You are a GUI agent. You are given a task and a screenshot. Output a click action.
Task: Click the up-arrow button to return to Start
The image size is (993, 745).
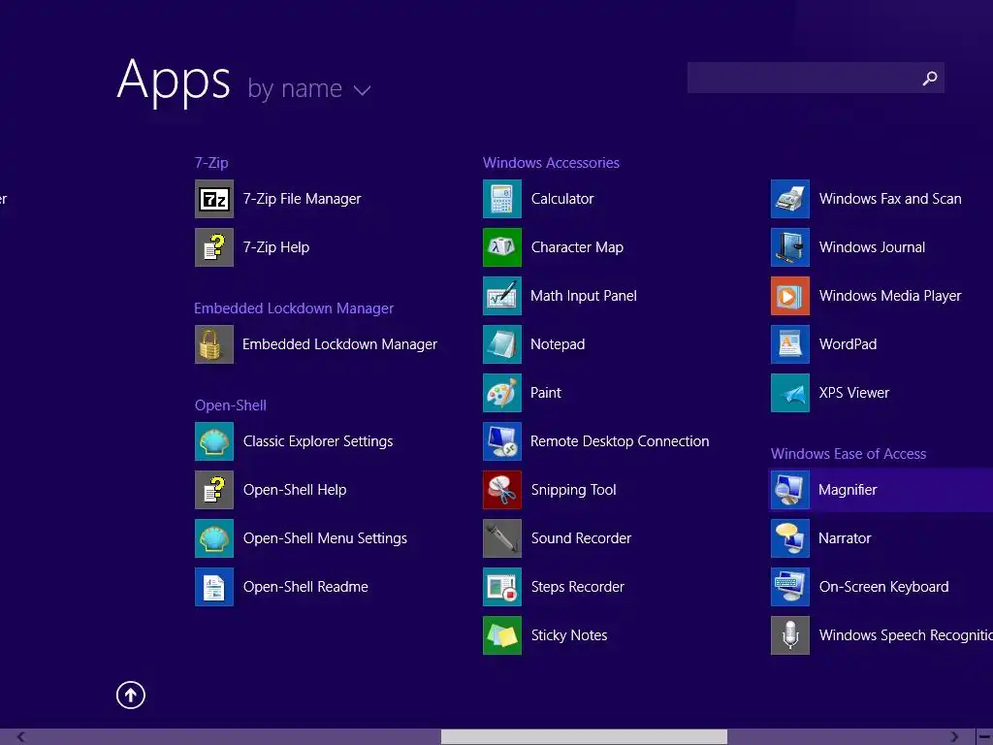click(131, 696)
